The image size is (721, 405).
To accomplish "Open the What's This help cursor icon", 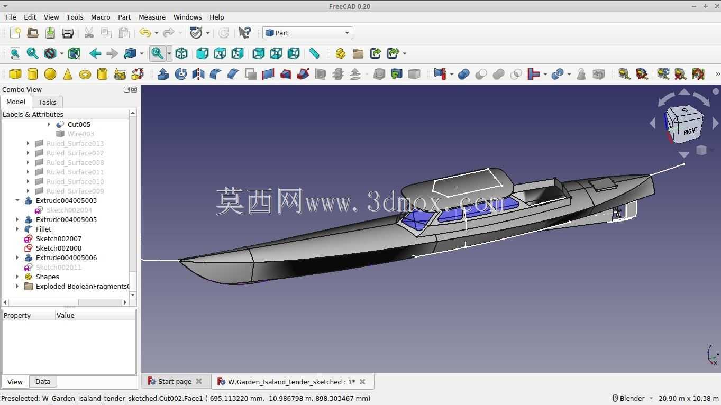I will pos(244,33).
